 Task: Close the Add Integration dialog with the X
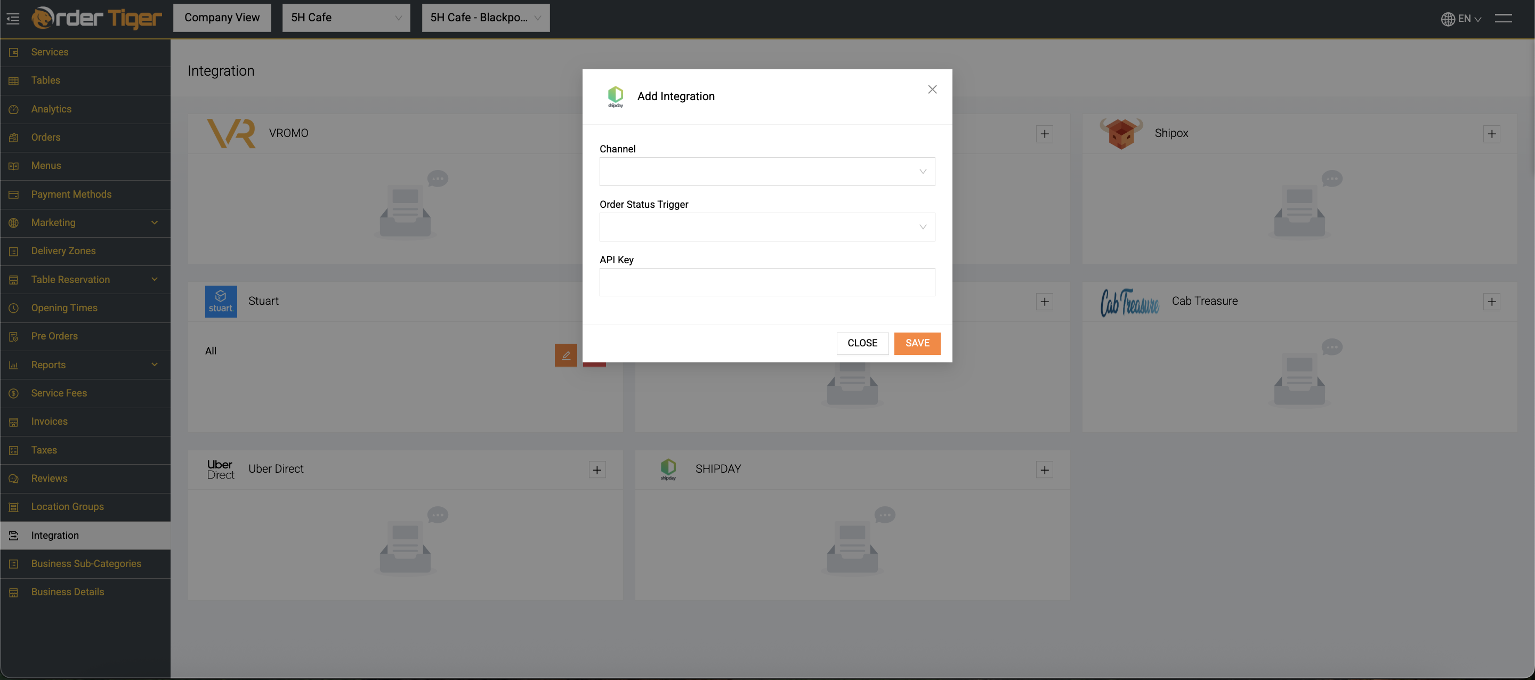pyautogui.click(x=932, y=90)
